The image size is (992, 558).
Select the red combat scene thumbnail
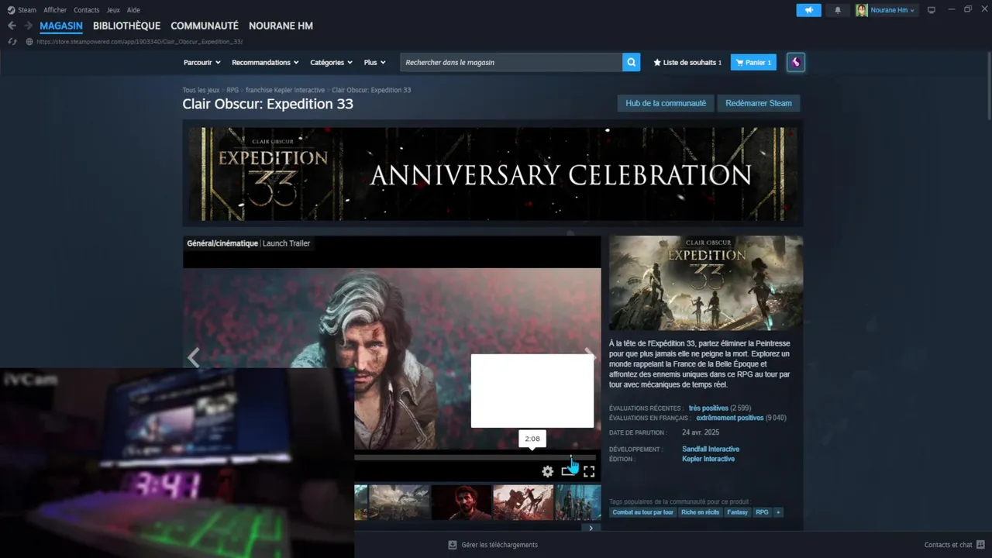tap(523, 502)
